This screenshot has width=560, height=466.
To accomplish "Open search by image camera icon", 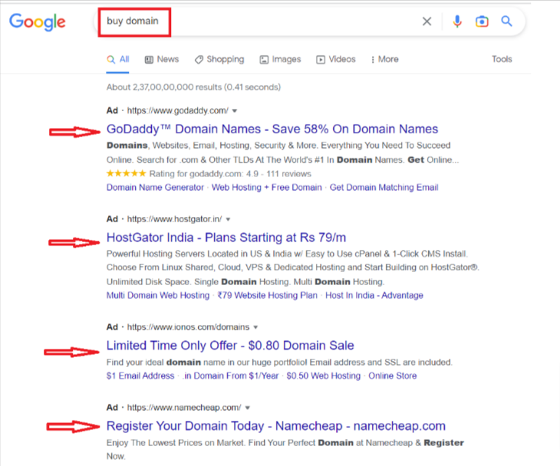I will pos(482,21).
